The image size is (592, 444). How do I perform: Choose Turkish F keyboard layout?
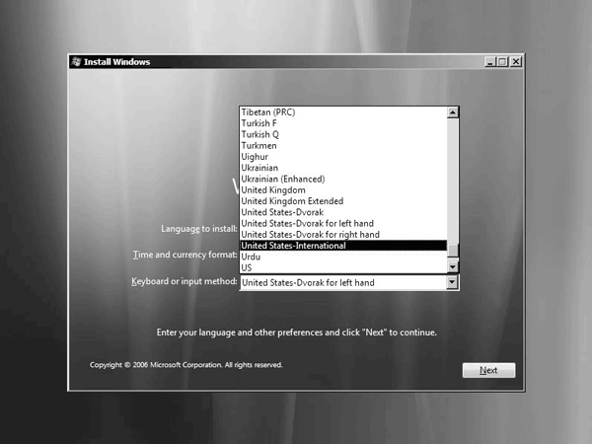coord(343,123)
